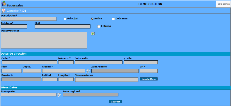The height and width of the screenshot is (106, 231).
Task: Click Cancelar(F12) link
Action: (16, 11)
